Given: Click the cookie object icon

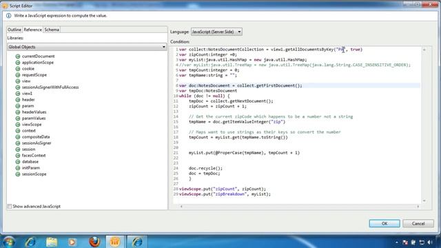Looking at the screenshot, I should (x=18, y=69).
